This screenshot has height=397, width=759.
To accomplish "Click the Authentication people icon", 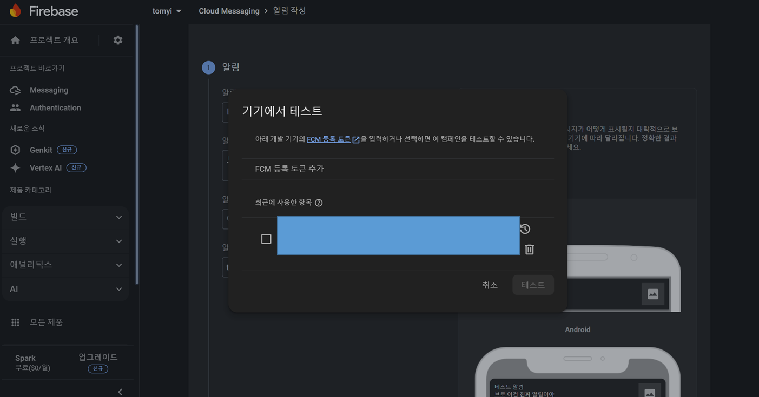I will pos(15,108).
